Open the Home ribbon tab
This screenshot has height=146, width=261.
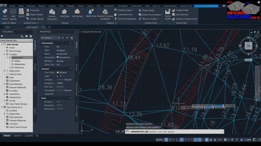click(12, 6)
